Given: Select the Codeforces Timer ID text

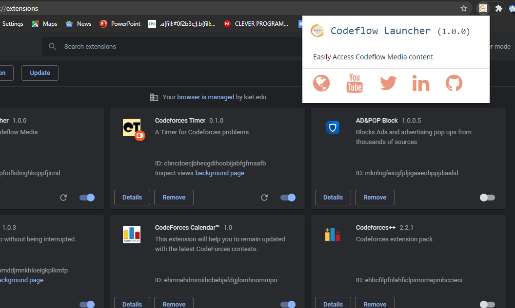Looking at the screenshot, I should click(211, 163).
